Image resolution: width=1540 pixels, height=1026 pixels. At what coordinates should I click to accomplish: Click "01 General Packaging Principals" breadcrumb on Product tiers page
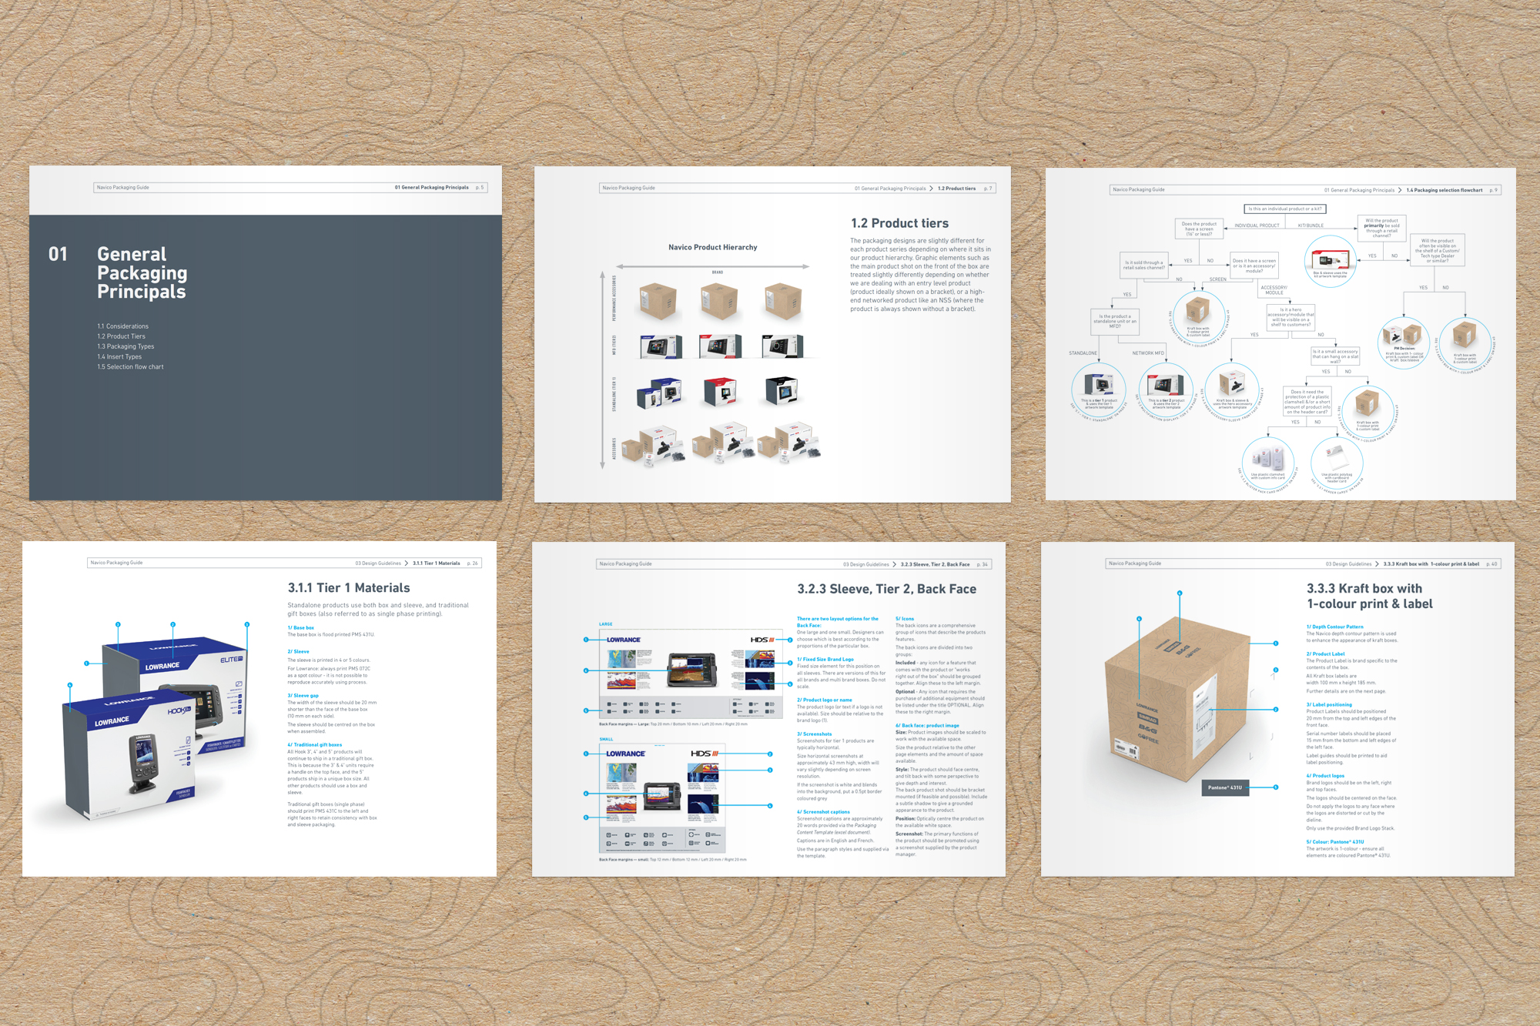click(x=889, y=189)
